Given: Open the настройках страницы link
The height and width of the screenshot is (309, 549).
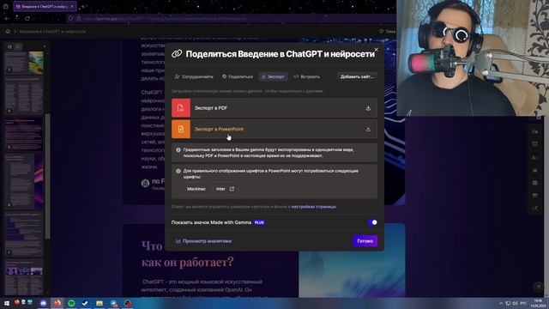Looking at the screenshot, I should click(314, 207).
